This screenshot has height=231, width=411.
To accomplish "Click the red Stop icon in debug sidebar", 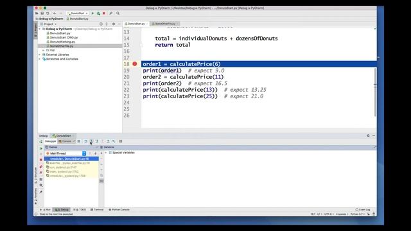I will [41, 160].
